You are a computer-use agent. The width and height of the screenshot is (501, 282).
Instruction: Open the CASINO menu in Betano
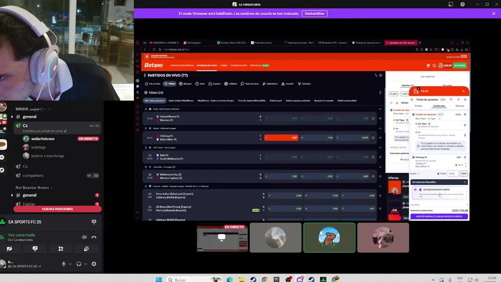(223, 65)
